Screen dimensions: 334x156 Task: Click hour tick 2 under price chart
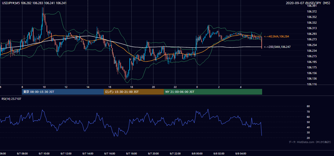[x=219, y=87]
